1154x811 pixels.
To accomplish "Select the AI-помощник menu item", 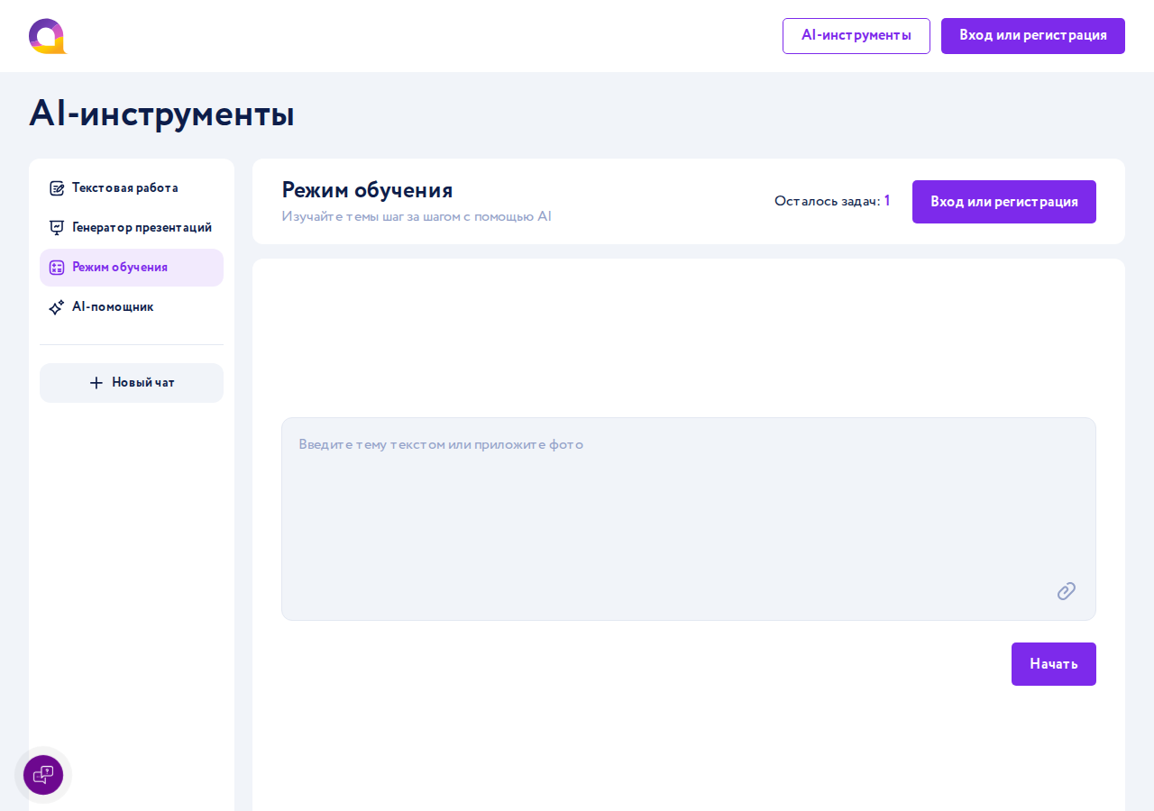I will coord(132,307).
